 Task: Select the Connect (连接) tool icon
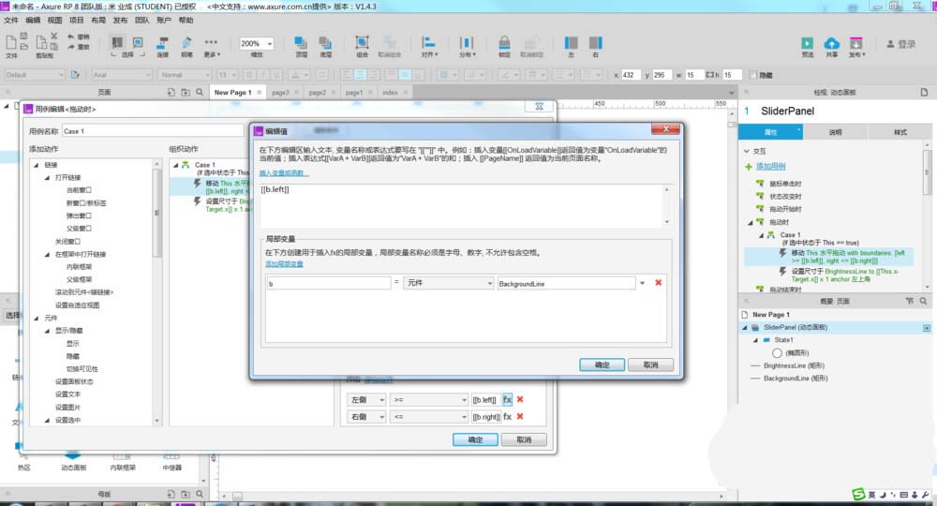pyautogui.click(x=162, y=42)
